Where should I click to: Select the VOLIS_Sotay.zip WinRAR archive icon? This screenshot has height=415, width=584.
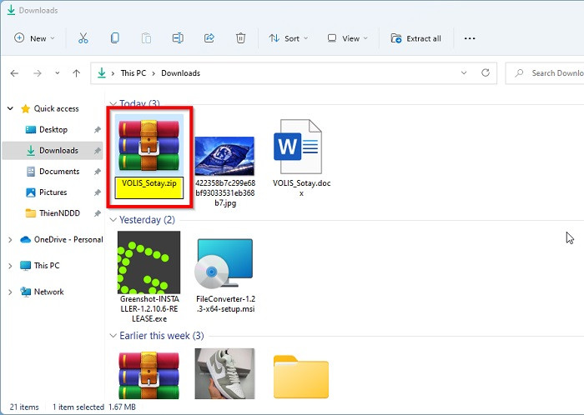[149, 146]
